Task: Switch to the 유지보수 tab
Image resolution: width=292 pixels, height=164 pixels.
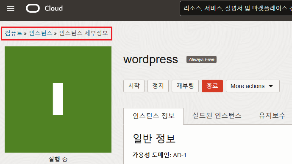Action: (272, 116)
